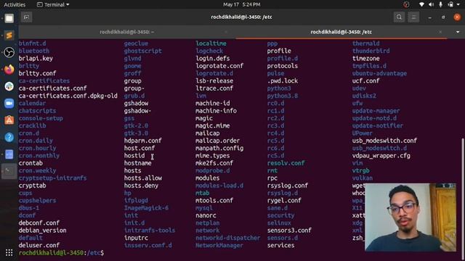This screenshot has width=465, height=261.
Task: Close the /etc terminal tab
Action: tap(440, 32)
